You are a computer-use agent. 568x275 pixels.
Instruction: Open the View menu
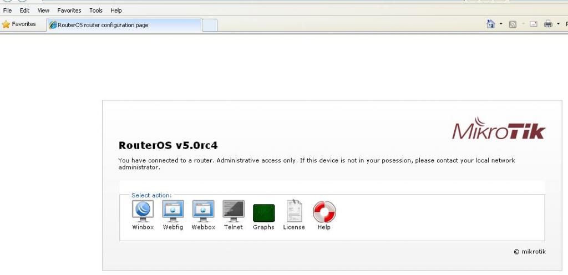tap(43, 11)
